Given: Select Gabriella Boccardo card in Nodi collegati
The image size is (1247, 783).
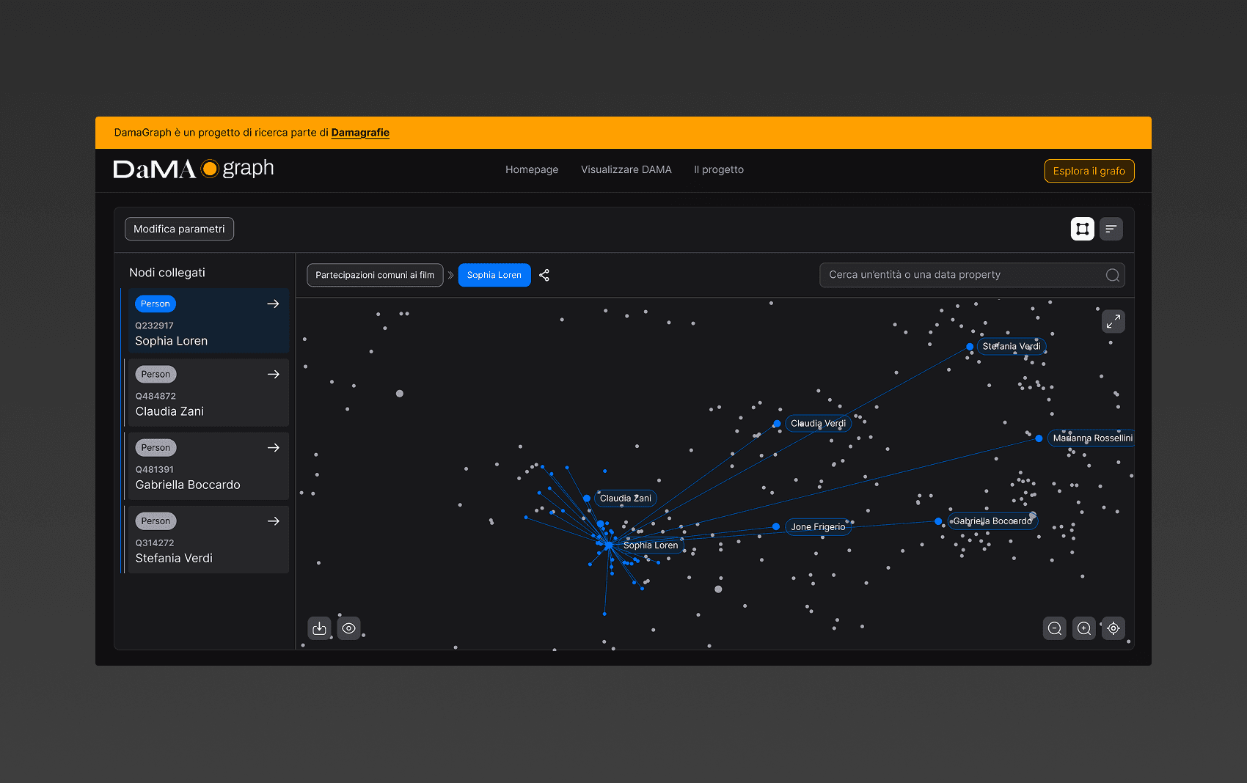Looking at the screenshot, I should 208,466.
